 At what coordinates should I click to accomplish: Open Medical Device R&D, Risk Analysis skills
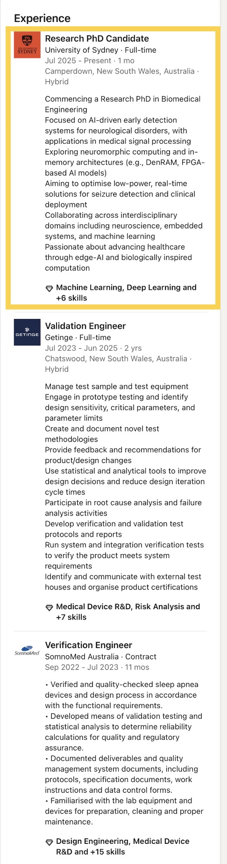128,612
